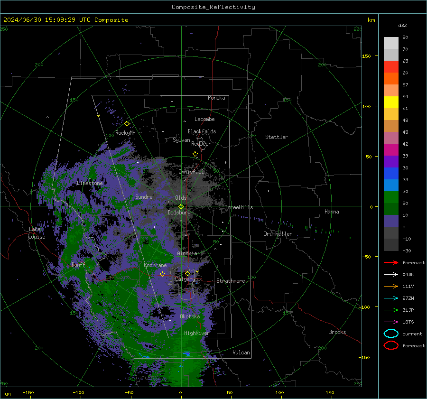
Task: Click the yellow diamond marker above Calgary
Action: (x=187, y=273)
